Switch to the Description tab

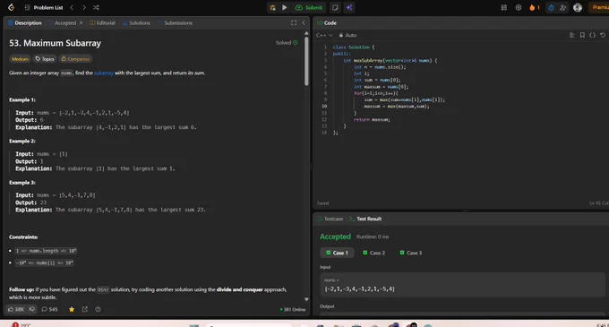pos(25,23)
